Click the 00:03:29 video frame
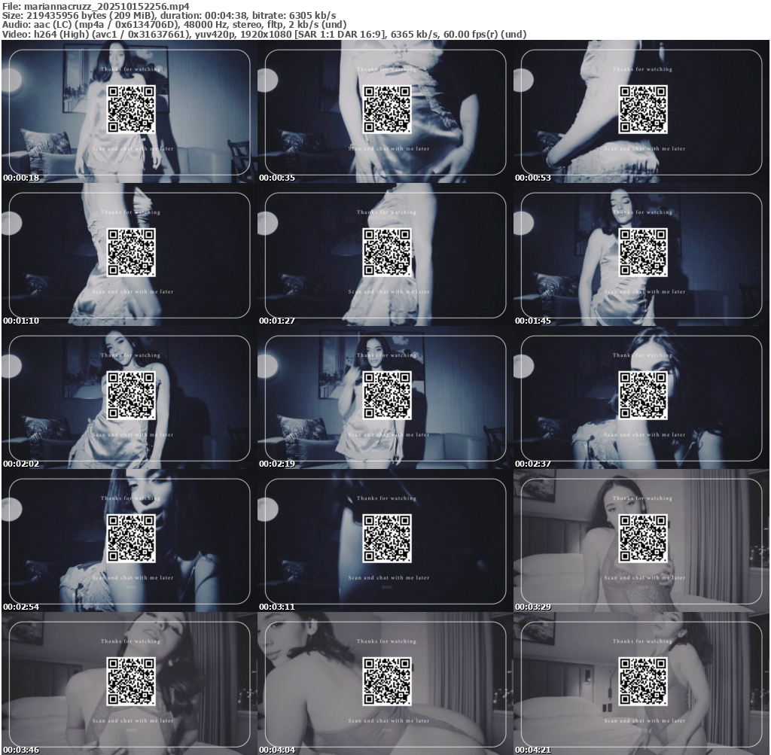 (641, 540)
